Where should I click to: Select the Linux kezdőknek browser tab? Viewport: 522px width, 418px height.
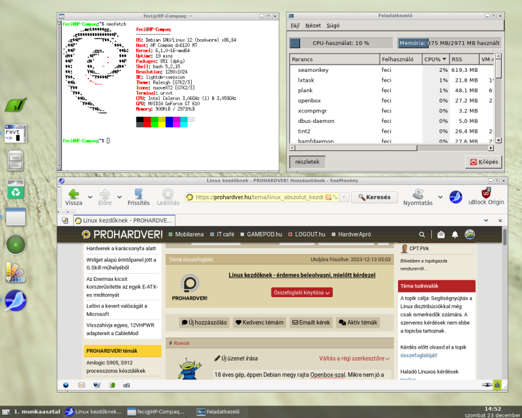click(124, 221)
